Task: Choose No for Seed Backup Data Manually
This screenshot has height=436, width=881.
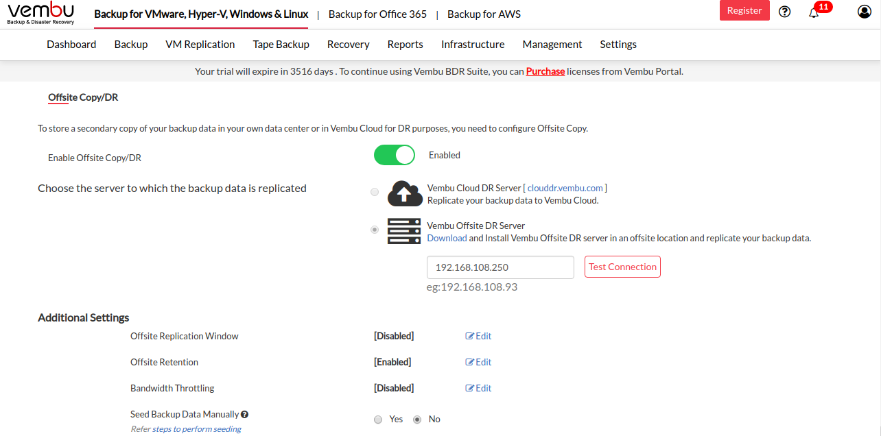Action: [417, 420]
